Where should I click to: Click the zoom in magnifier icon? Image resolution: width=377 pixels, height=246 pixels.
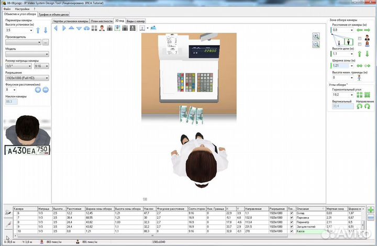click(316, 36)
